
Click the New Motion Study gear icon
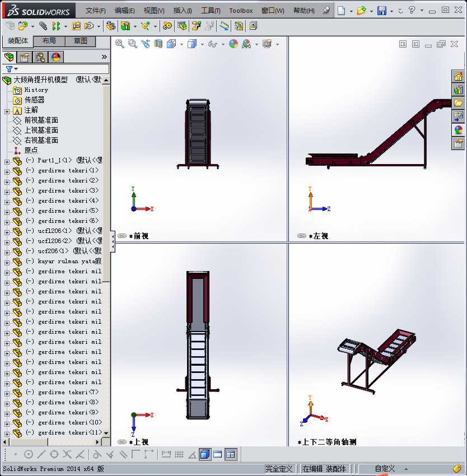[x=167, y=26]
